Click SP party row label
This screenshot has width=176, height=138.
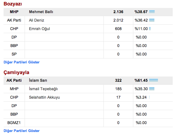pos(14,54)
